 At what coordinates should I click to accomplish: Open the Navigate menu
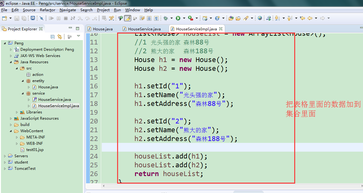point(68,10)
